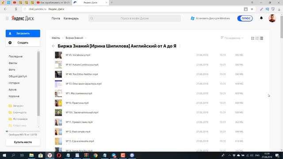The image size is (283, 159).
Task: Select thumbnail of № 45. Vocabulary.mp4
Action: [58, 55]
